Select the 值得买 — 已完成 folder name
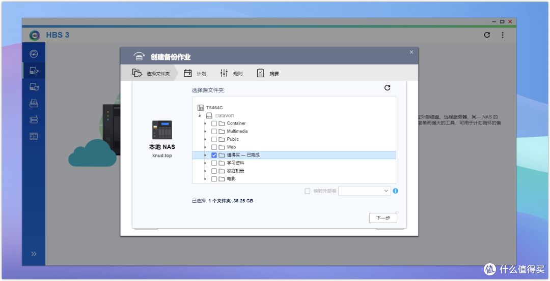The image size is (550, 281). (243, 155)
